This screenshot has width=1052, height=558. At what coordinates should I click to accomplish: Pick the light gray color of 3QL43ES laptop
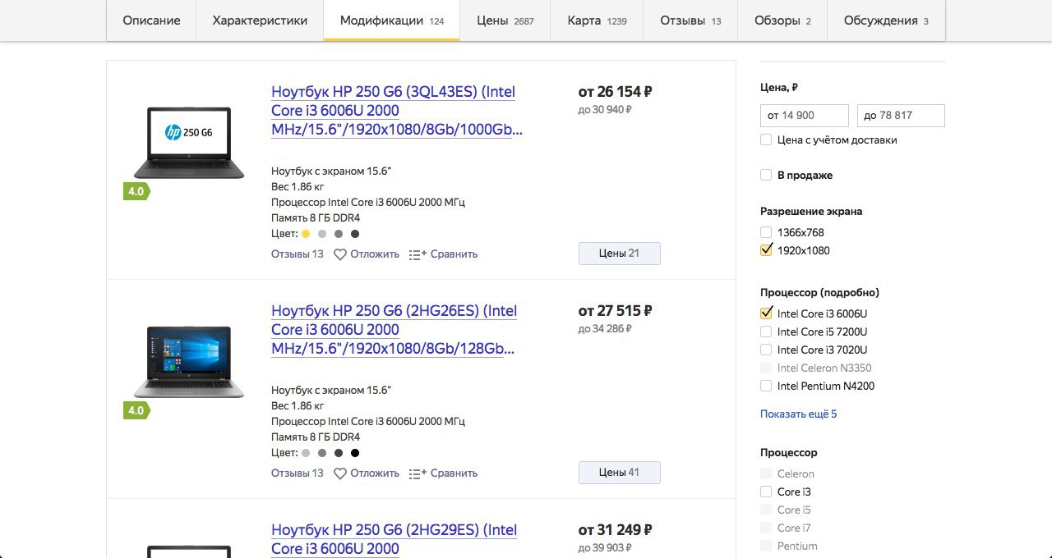pyautogui.click(x=322, y=234)
